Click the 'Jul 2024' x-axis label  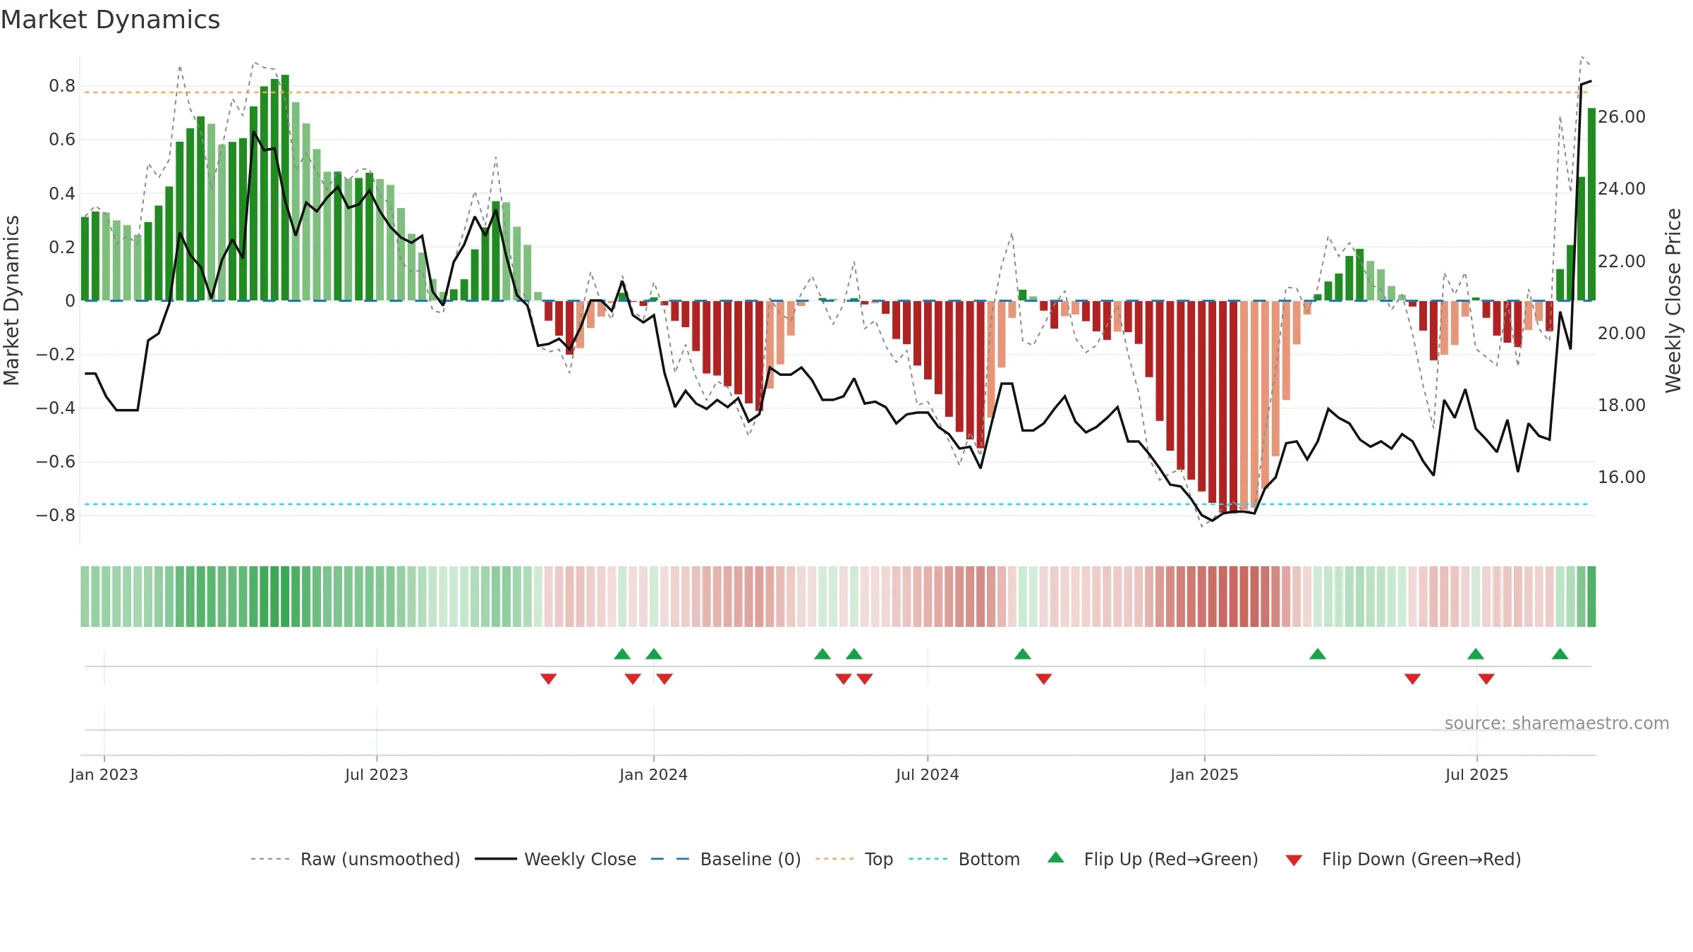pyautogui.click(x=928, y=774)
